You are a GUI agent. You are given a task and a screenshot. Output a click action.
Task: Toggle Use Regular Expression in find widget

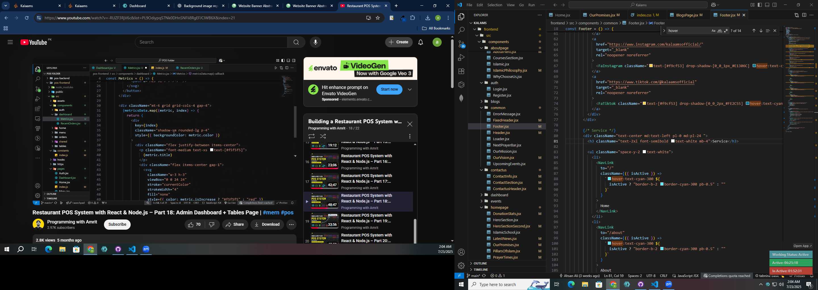tap(726, 31)
